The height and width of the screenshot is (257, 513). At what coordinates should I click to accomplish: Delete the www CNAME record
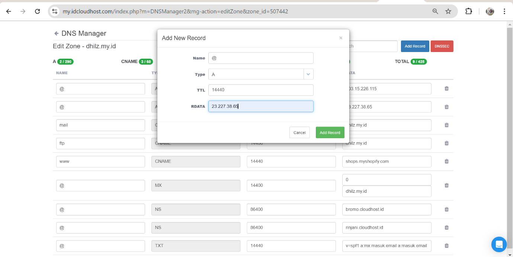pos(447,162)
